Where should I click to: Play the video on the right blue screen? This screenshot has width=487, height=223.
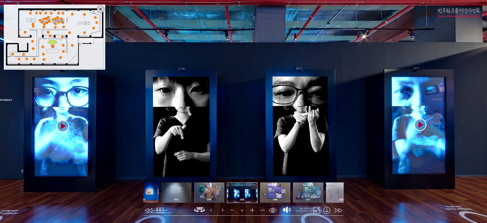pos(420,125)
